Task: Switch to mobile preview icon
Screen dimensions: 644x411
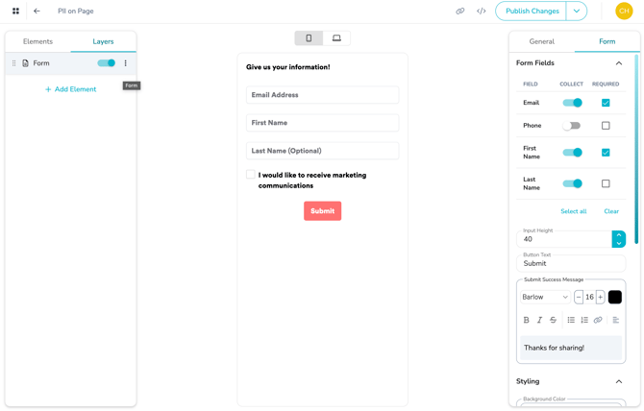Action: click(309, 38)
